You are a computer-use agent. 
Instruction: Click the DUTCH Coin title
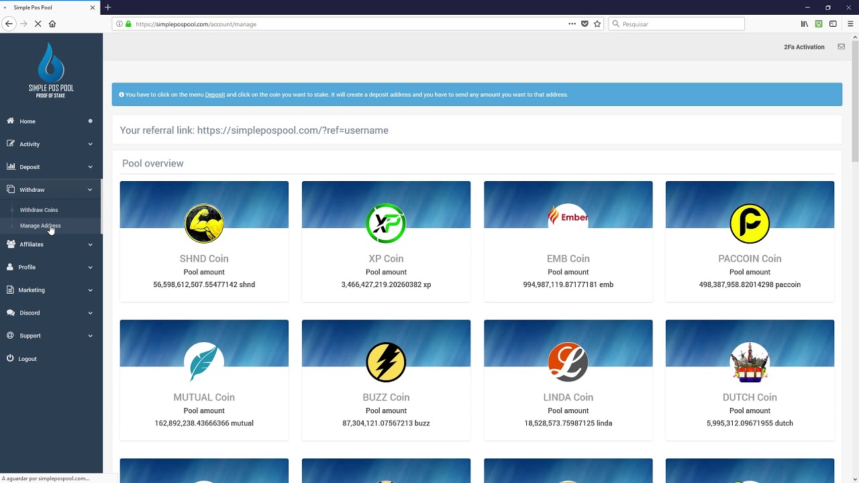tap(750, 397)
